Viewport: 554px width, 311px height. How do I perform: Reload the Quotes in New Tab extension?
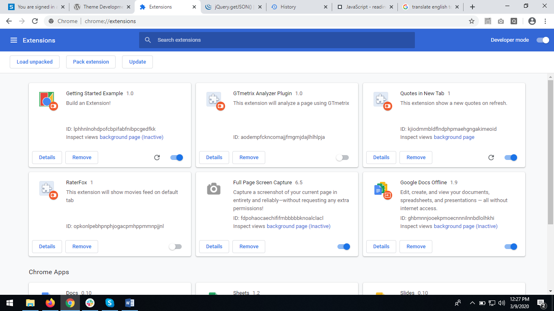pos(491,158)
